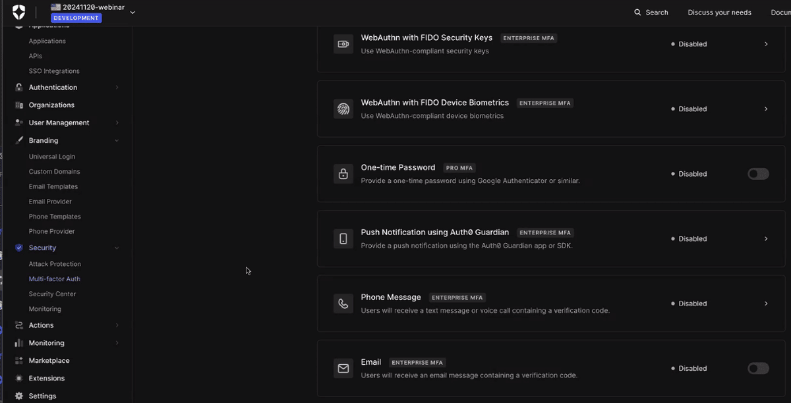Click the Email envelope icon
The height and width of the screenshot is (403, 791).
[343, 369]
